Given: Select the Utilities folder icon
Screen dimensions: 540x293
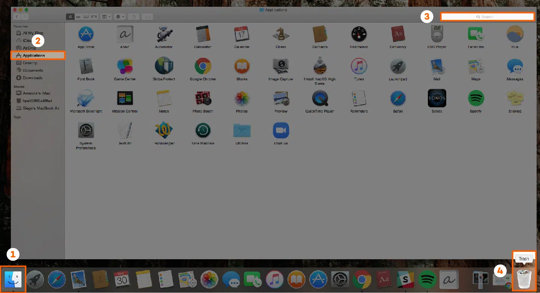Looking at the screenshot, I should [x=242, y=131].
